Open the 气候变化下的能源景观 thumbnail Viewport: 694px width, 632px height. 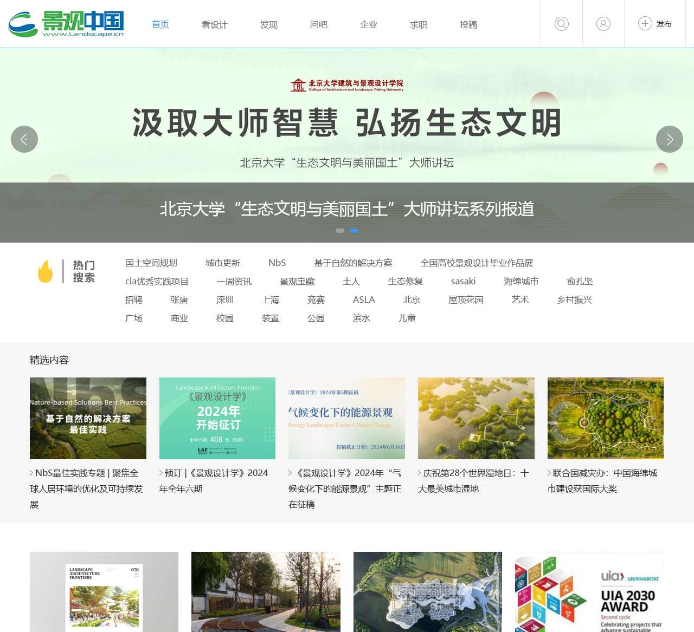click(x=346, y=418)
